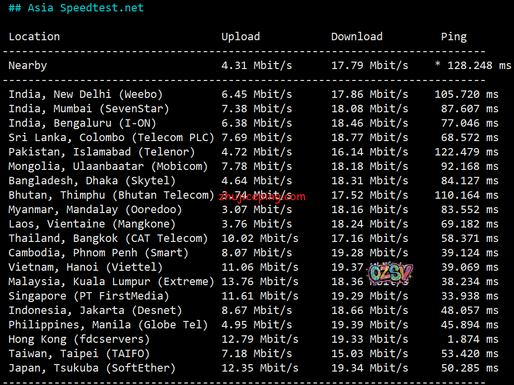514x385 pixels.
Task: Select the Mongolia, Ulaanbaatar (Mobicom) entry
Action: 108,166
